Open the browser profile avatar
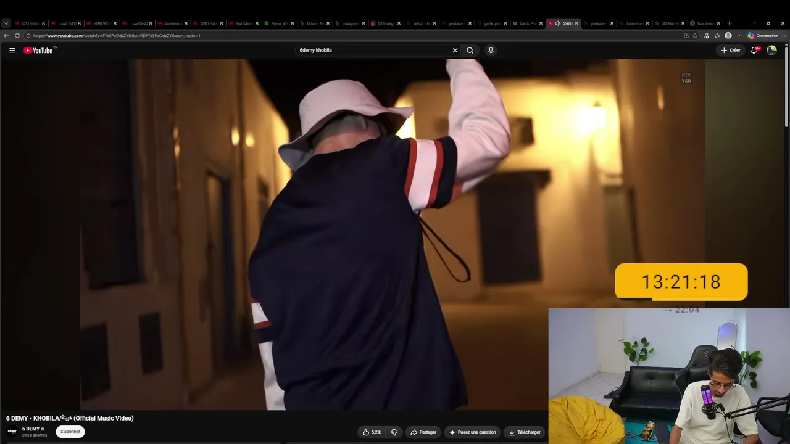 [728, 36]
